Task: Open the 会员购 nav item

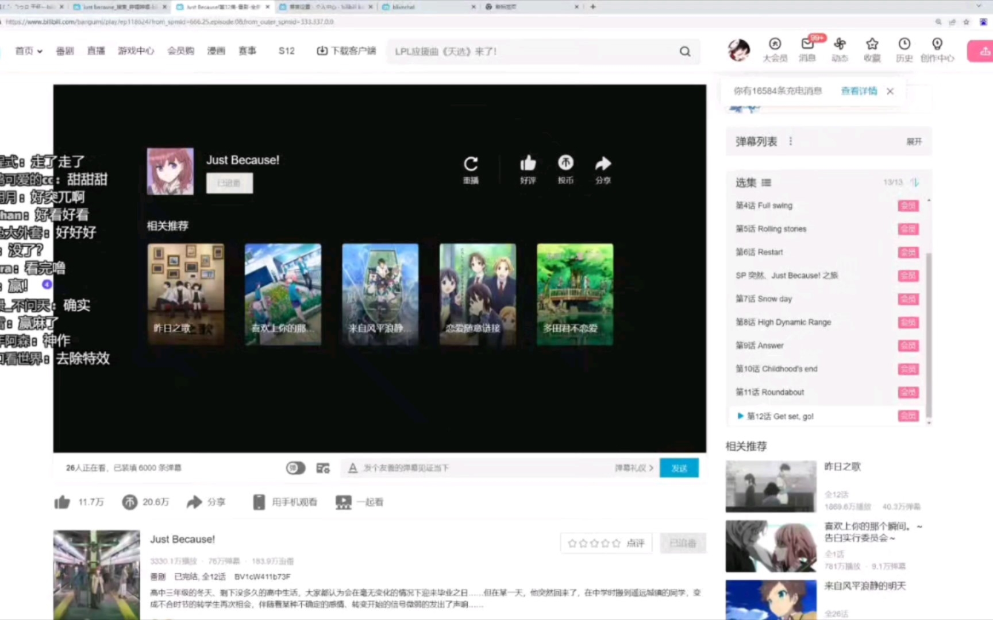Action: coord(180,51)
